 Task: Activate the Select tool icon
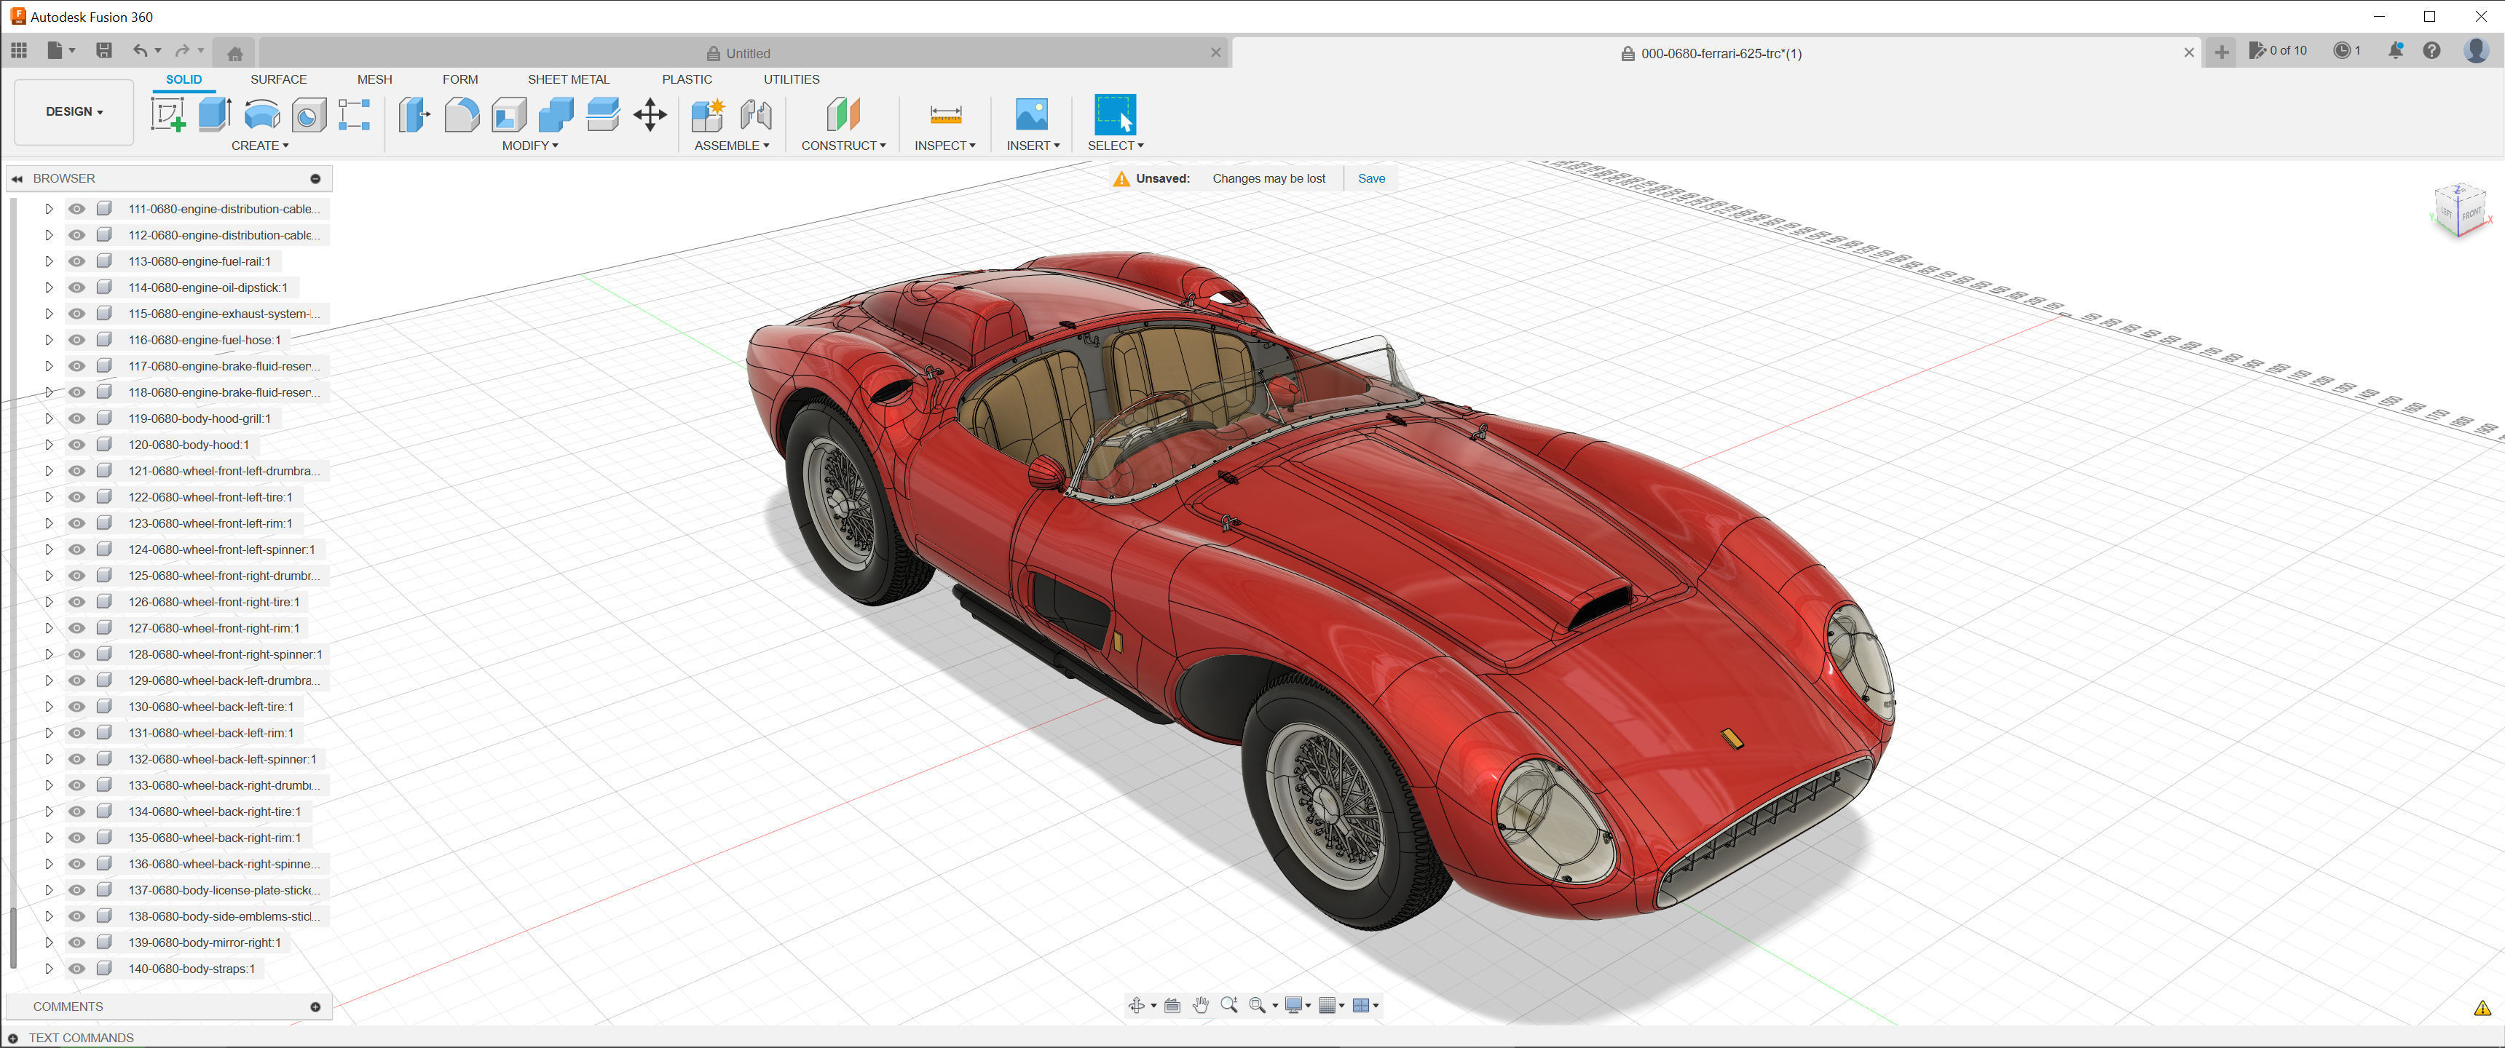[1114, 115]
